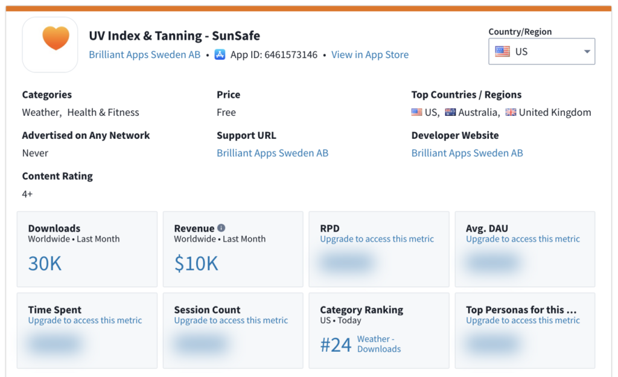Click the App Store icon beside App ID
The height and width of the screenshot is (377, 618).
pos(220,55)
